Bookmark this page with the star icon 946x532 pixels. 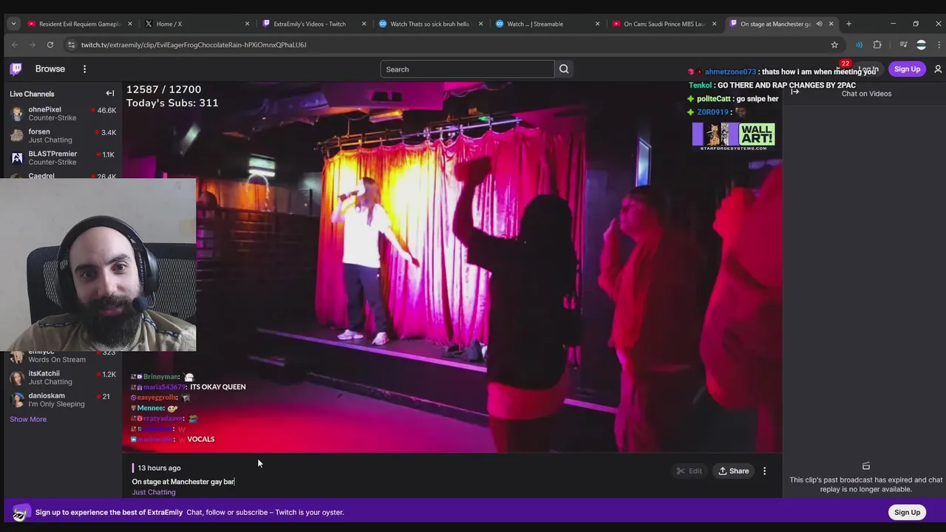(x=834, y=44)
